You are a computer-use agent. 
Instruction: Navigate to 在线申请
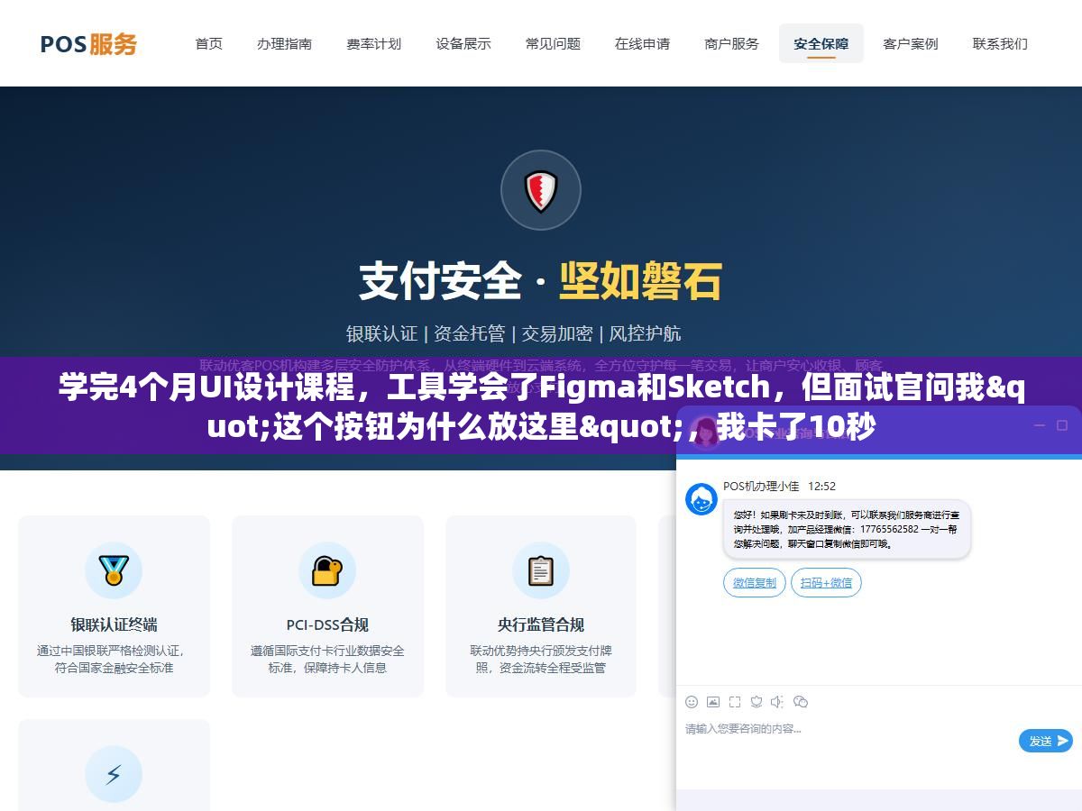point(642,43)
